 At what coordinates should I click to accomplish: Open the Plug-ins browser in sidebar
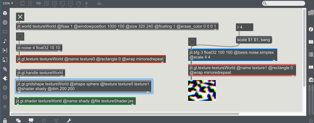5,79
